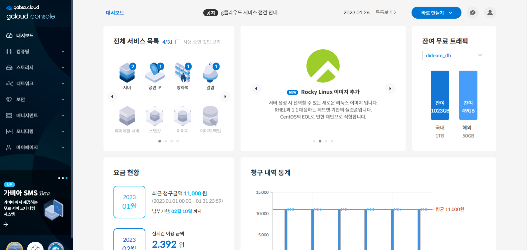527x250 pixels.
Task: Open the user profile icon
Action: (490, 13)
